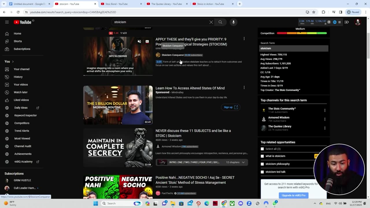Open more options for APPLY THESE video
Screen dimensions: 370x208
pyautogui.click(x=244, y=39)
